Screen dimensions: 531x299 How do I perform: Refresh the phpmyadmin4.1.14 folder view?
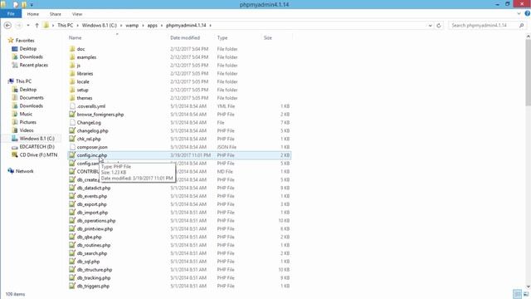[439, 26]
